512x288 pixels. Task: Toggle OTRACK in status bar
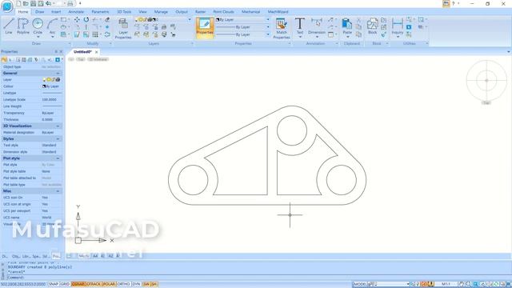tap(94, 284)
